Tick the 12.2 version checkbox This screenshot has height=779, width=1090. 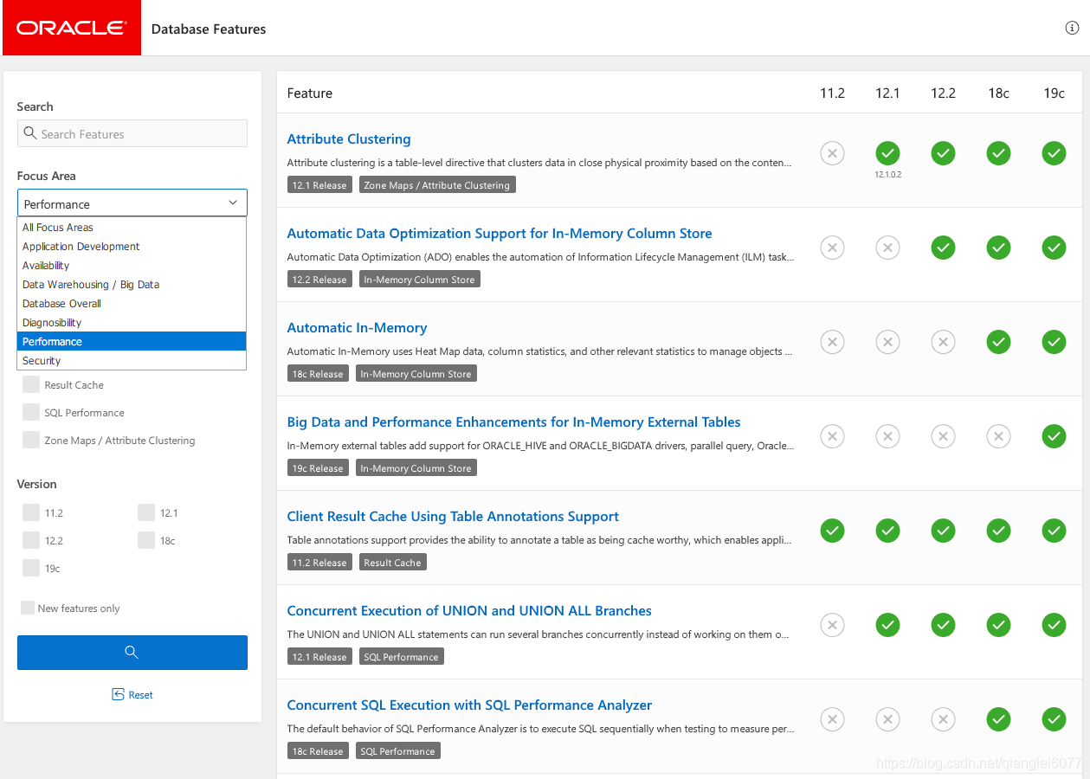click(31, 541)
